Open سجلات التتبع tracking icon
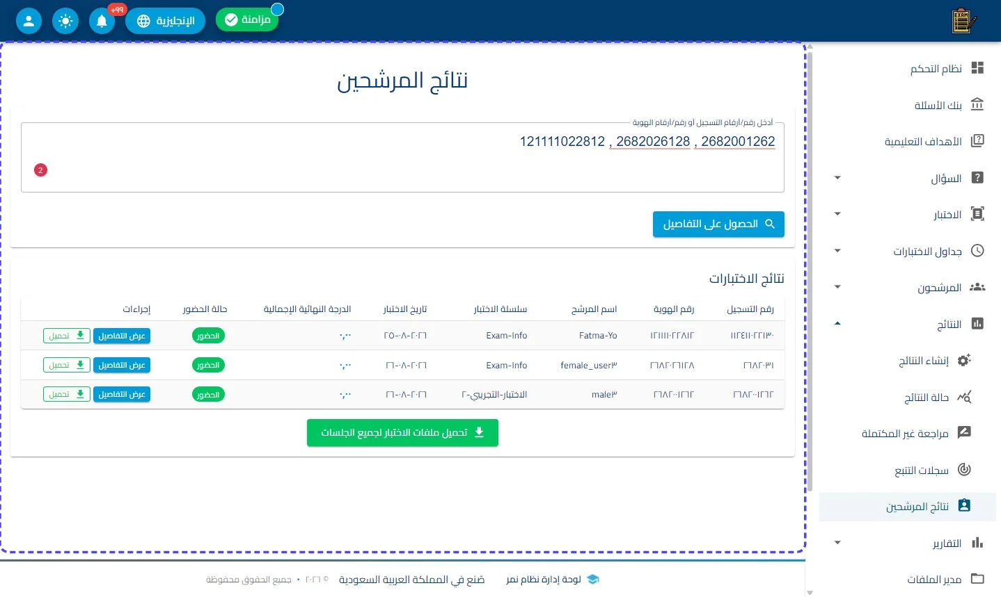 (964, 470)
